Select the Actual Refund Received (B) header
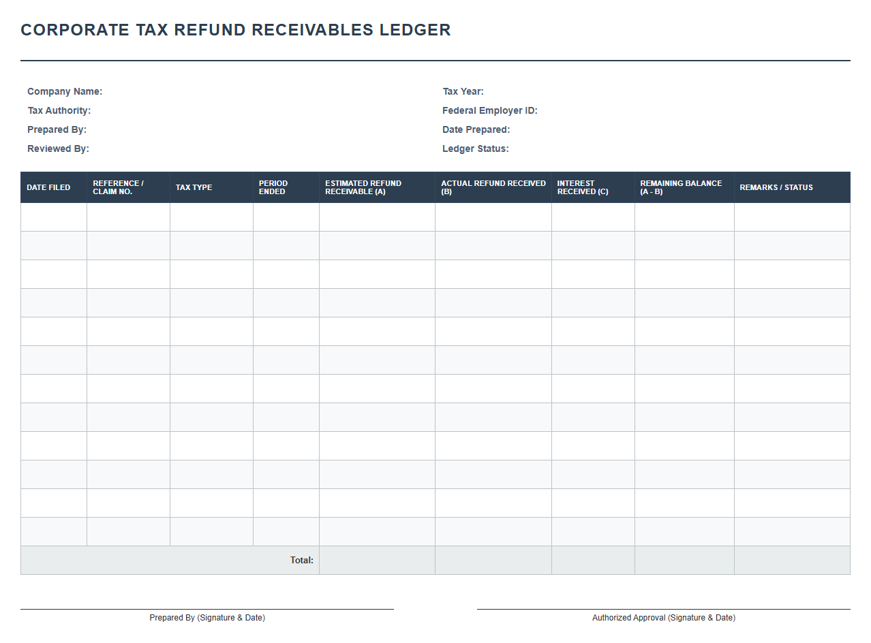The height and width of the screenshot is (643, 871). point(493,187)
